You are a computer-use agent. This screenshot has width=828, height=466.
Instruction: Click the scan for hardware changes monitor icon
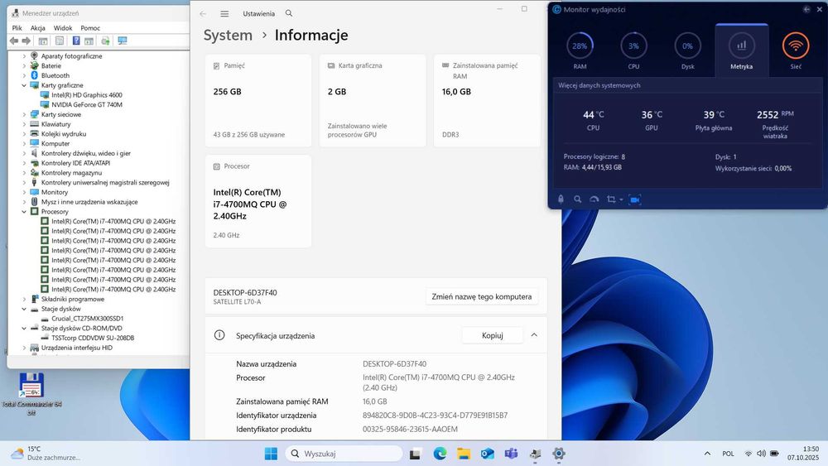pos(123,41)
